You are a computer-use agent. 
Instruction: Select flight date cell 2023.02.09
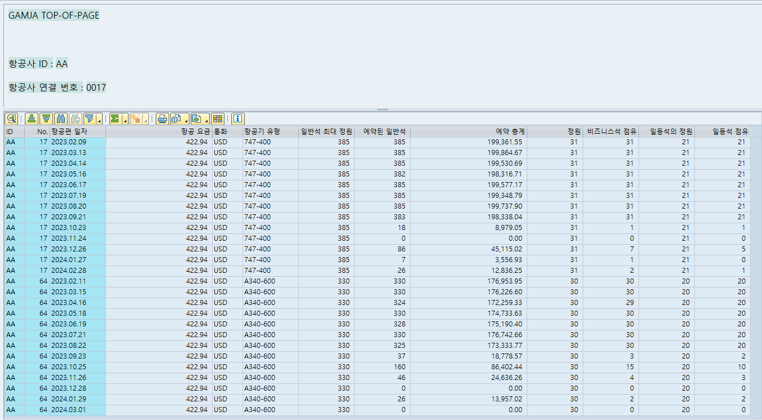pos(78,142)
